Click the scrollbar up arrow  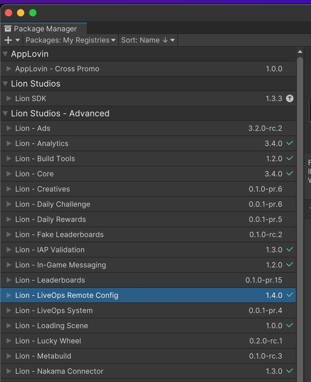coord(300,52)
